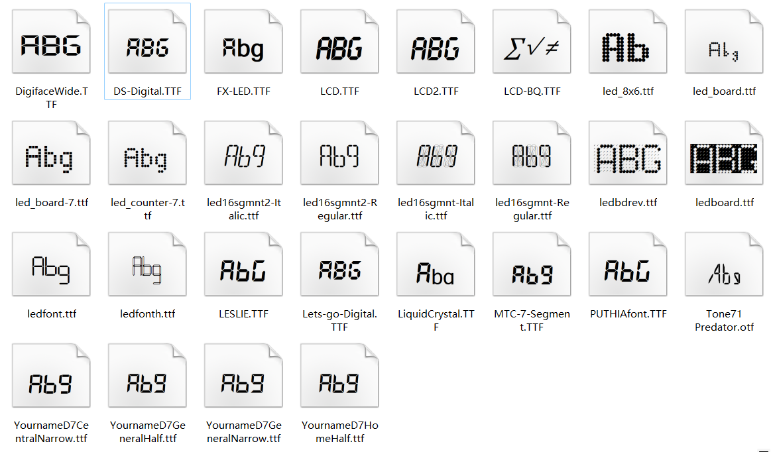
Task: Click the DS-Digital.TTF file icon
Action: (x=147, y=44)
